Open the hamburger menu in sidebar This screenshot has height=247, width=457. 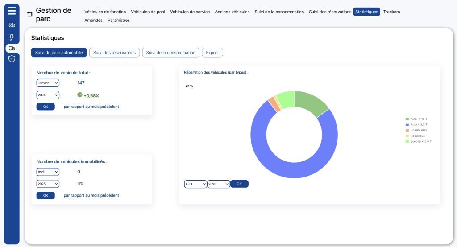12,11
